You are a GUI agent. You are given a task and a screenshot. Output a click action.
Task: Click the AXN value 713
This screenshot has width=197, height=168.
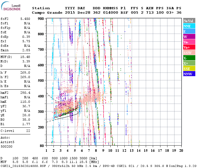click(x=150, y=13)
